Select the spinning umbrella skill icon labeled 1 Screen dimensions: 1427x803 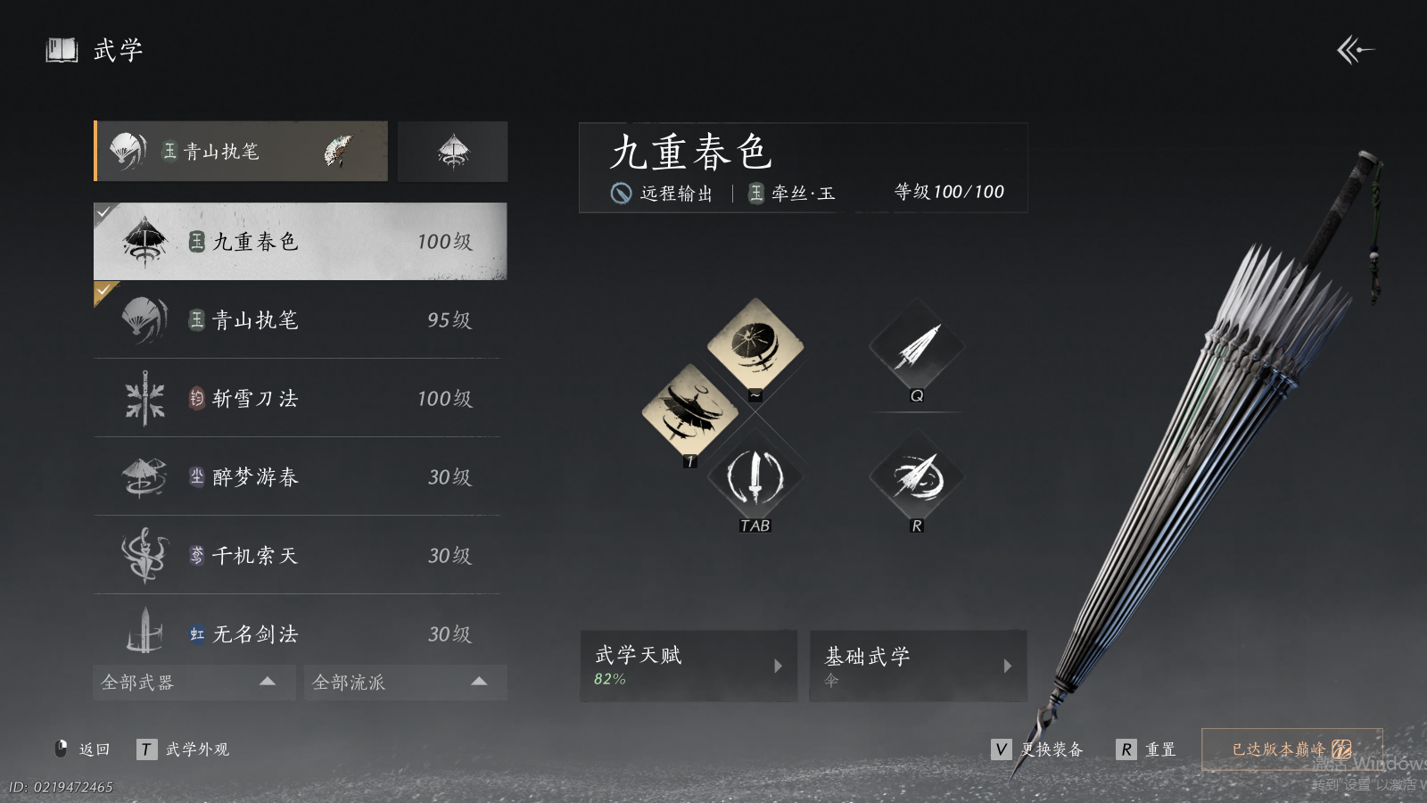click(689, 411)
